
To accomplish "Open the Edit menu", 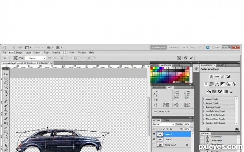I will click(x=11, y=53).
